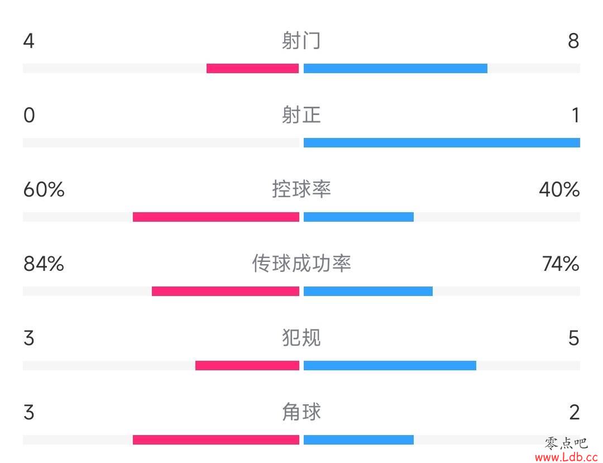Image resolution: width=603 pixels, height=463 pixels.
Task: Click the pink corners bar for 3
Action: click(216, 440)
